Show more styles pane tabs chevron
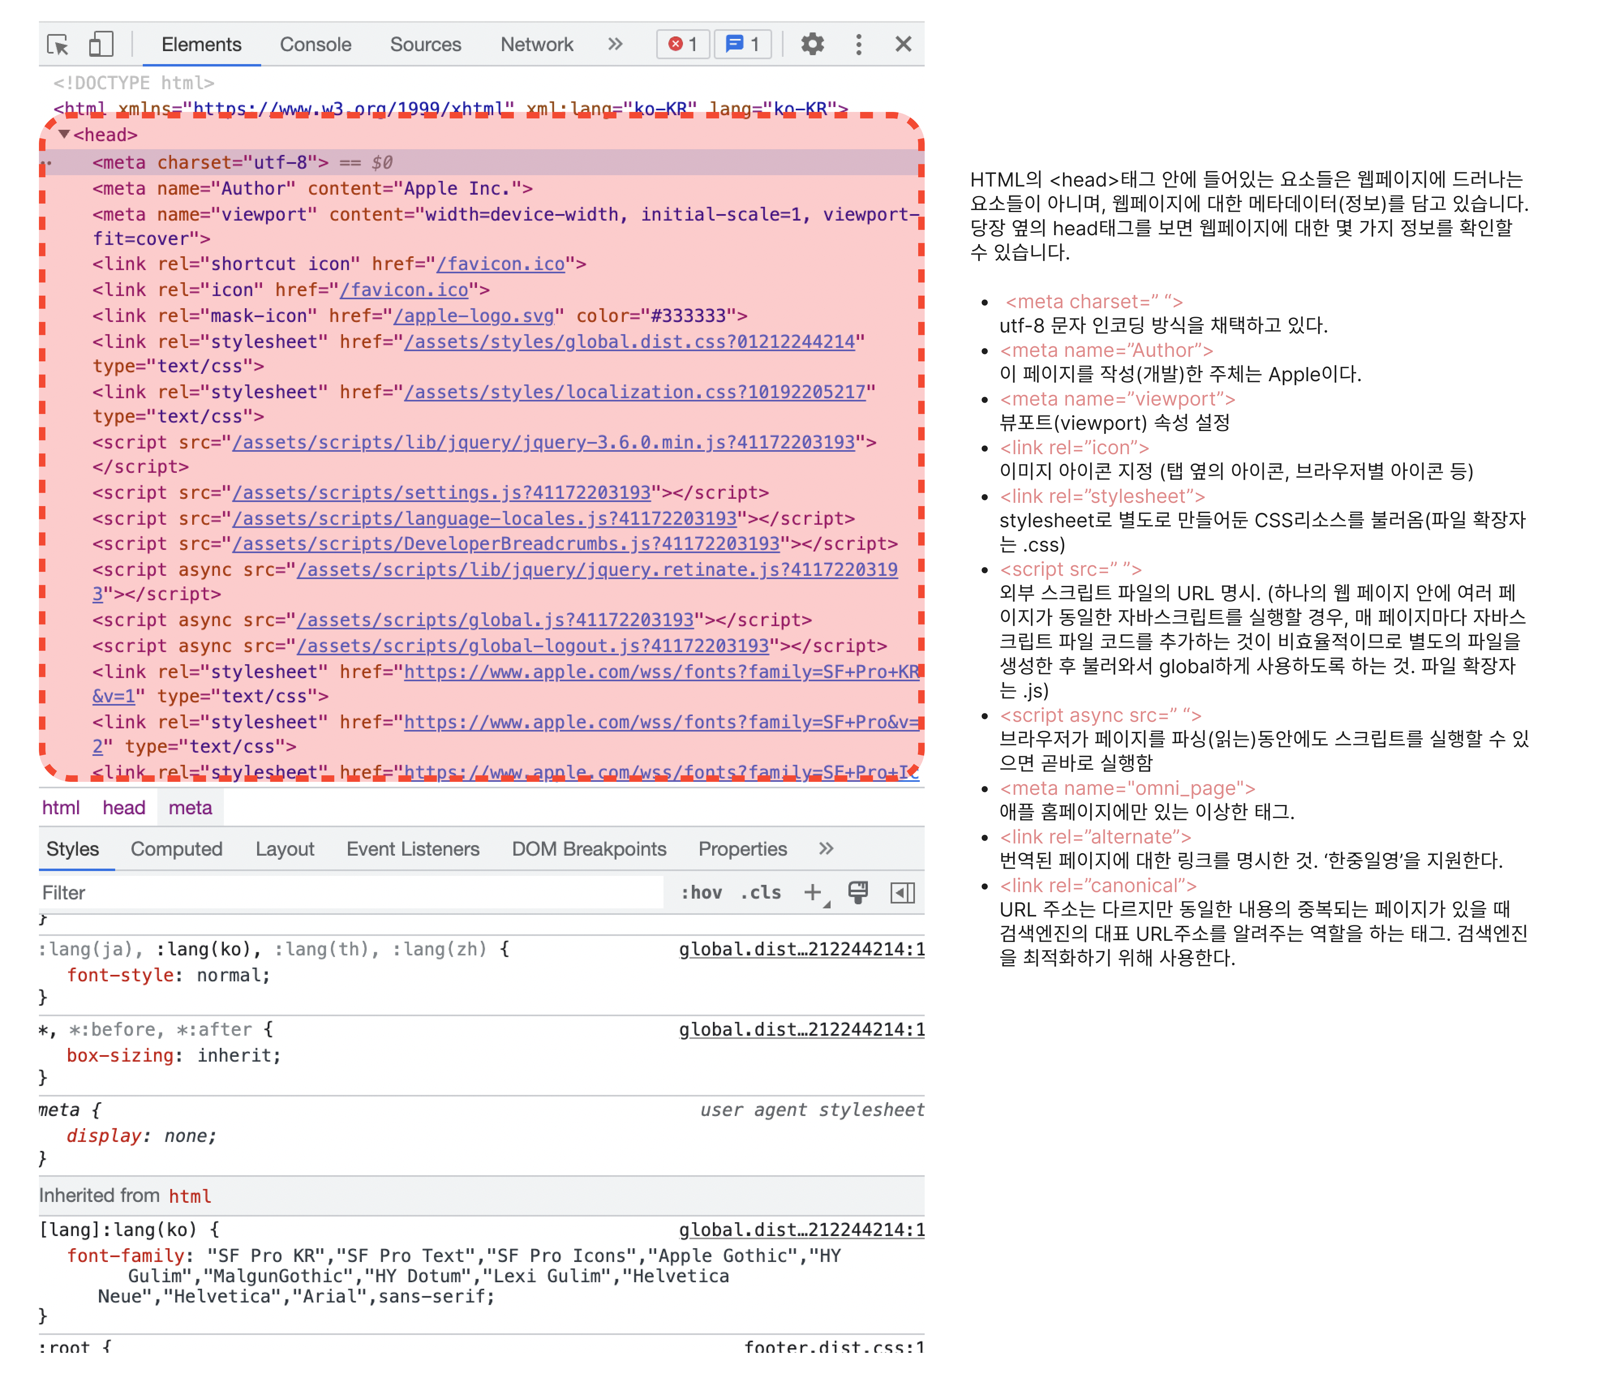Screen dimensions: 1619x1382 (826, 848)
